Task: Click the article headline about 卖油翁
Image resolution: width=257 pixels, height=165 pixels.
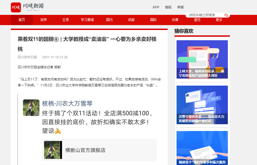Action: [87, 44]
